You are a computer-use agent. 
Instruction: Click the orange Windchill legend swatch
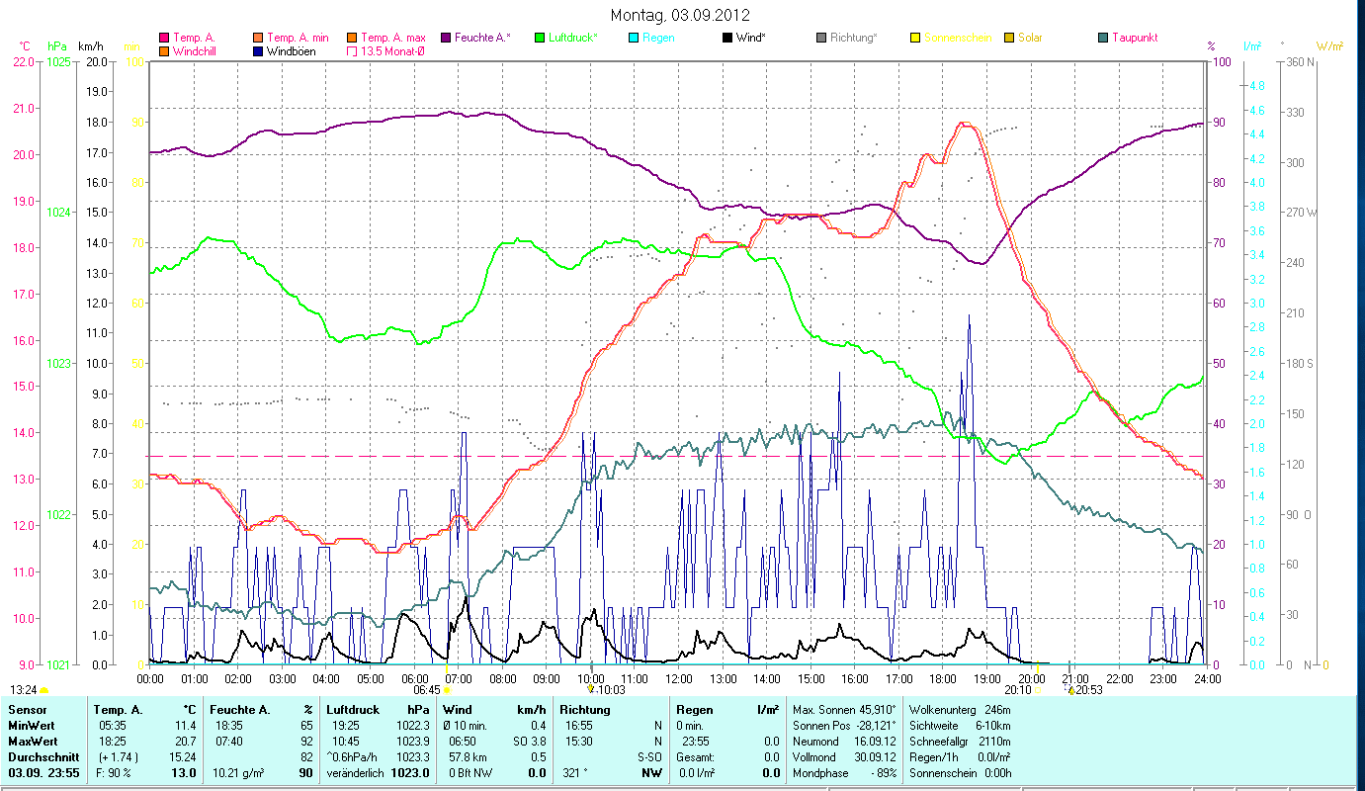pyautogui.click(x=164, y=51)
